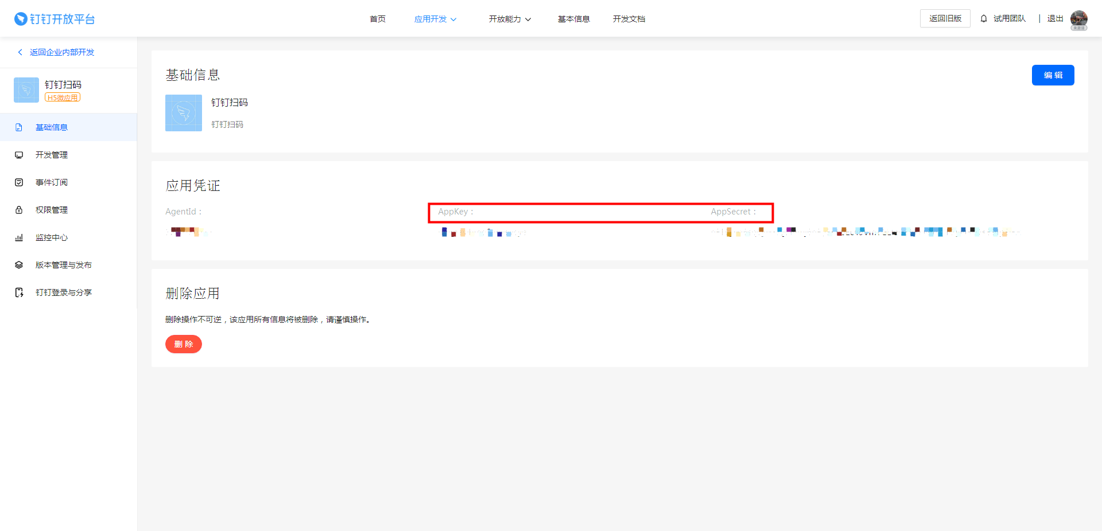Click the DingTalk open platform logo
Viewport: 1102px width, 531px height.
[x=55, y=19]
